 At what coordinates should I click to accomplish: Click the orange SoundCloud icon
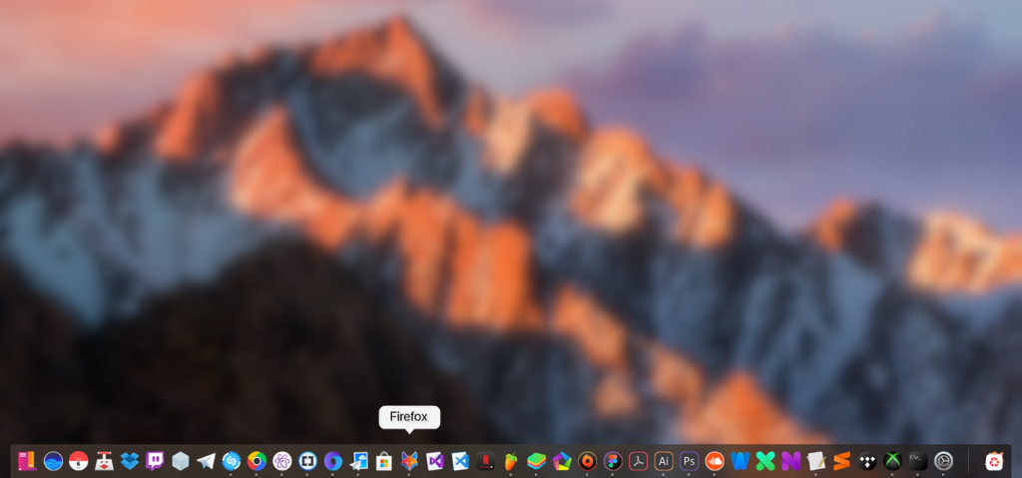pyautogui.click(x=715, y=461)
